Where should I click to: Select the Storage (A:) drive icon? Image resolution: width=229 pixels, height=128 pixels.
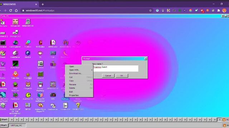15,33
